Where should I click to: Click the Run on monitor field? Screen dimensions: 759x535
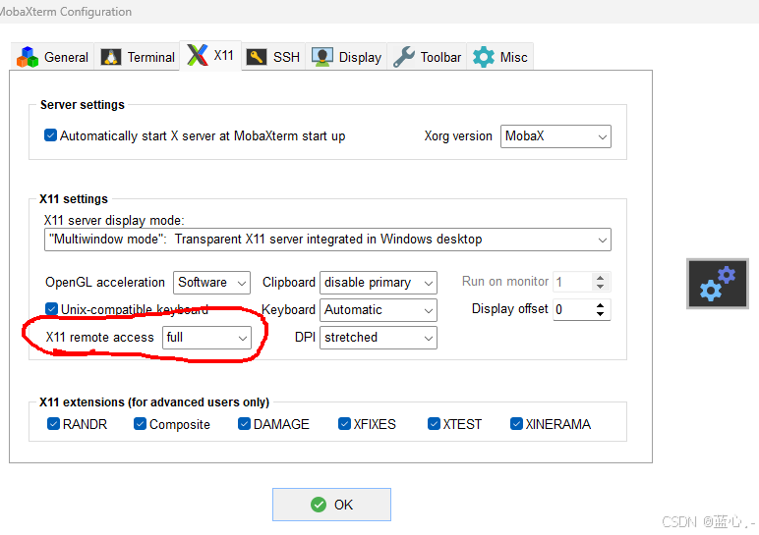coord(573,283)
